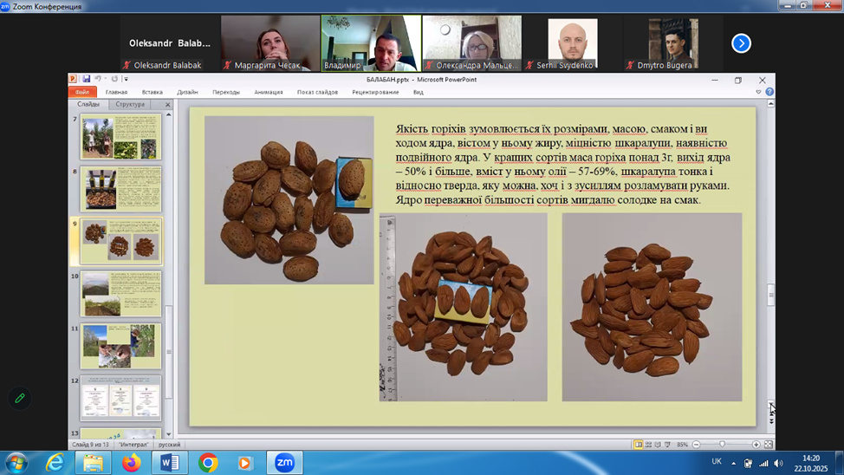
Task: Switch to Slide Sorter view icon
Action: click(648, 445)
